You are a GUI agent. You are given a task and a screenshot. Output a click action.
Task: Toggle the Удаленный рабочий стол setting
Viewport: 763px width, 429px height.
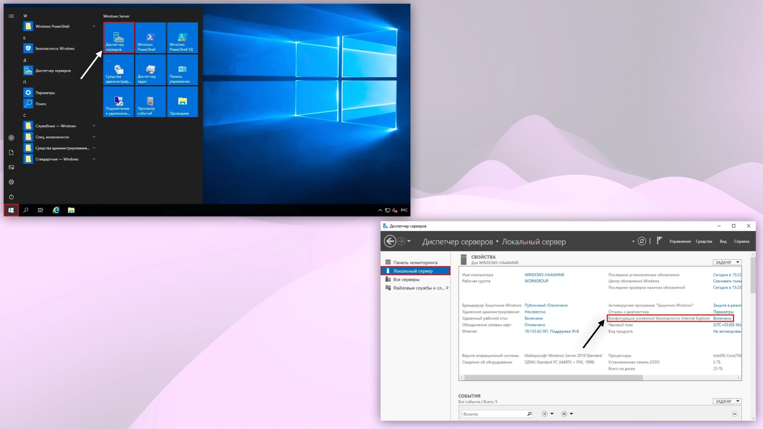click(x=533, y=318)
